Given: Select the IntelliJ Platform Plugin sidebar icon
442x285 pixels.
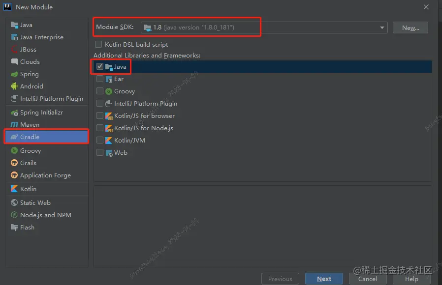Looking at the screenshot, I should click(14, 98).
